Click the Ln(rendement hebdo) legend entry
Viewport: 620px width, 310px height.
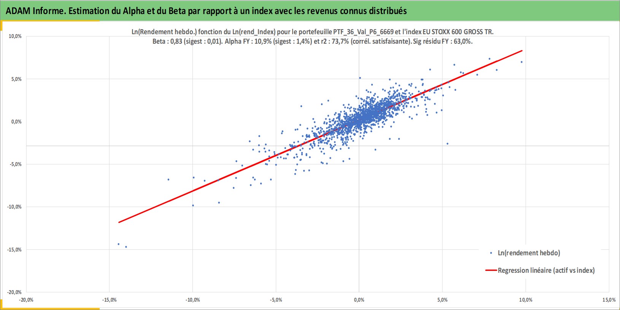[525, 253]
